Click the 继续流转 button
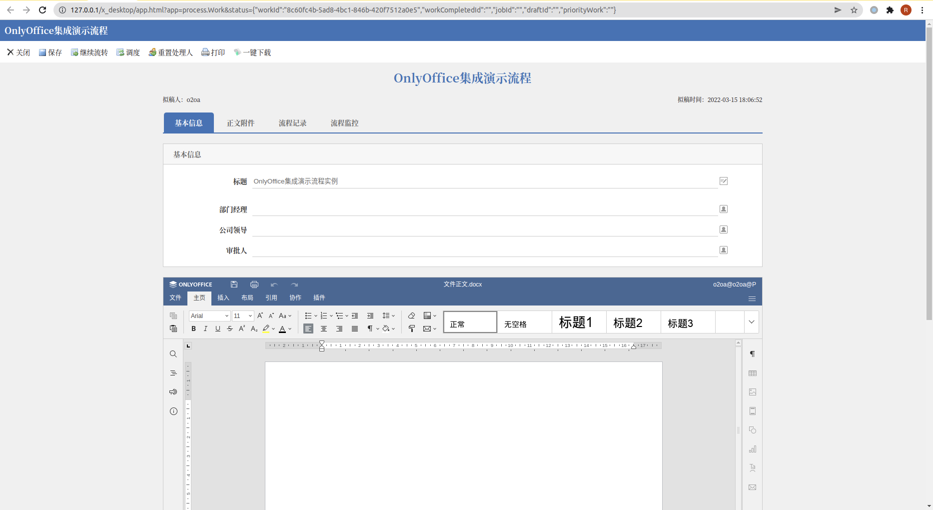933x510 pixels. (89, 52)
